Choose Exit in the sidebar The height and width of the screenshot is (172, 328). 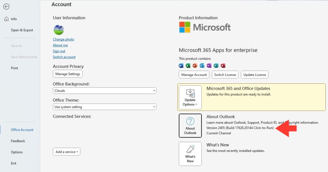13,163
